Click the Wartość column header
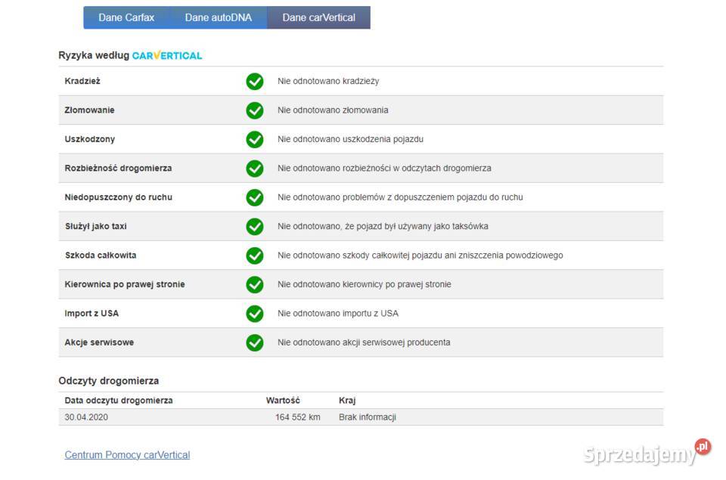The height and width of the screenshot is (480, 726). coord(283,401)
